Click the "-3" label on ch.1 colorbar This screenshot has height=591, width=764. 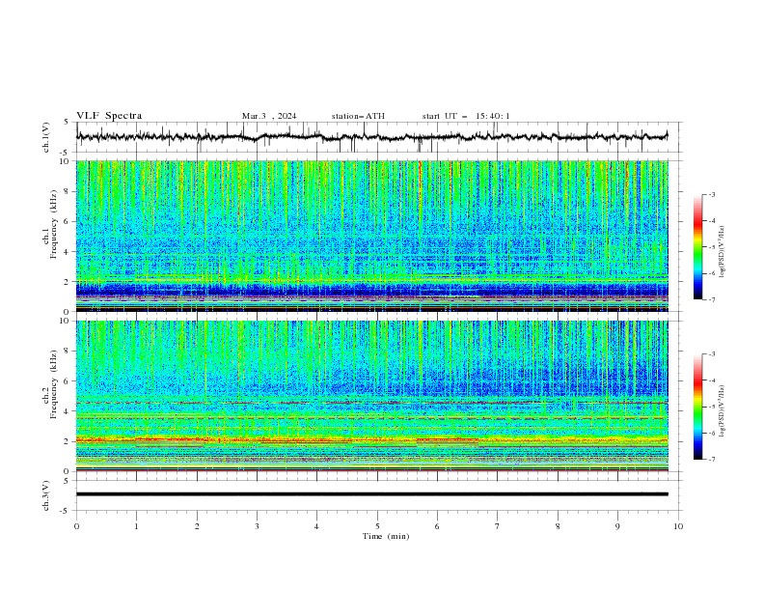(x=712, y=194)
